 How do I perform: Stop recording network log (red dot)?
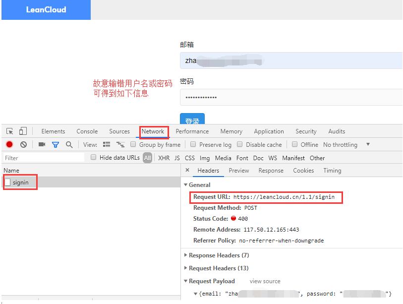click(9, 145)
